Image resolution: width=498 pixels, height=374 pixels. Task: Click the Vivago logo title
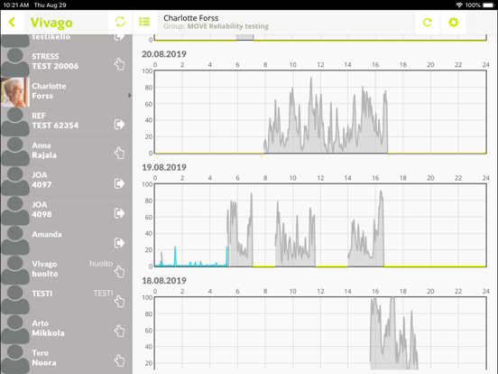coord(51,23)
